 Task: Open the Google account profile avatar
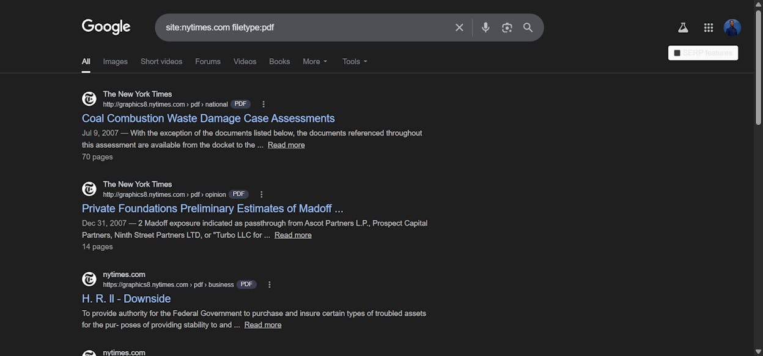coord(732,27)
